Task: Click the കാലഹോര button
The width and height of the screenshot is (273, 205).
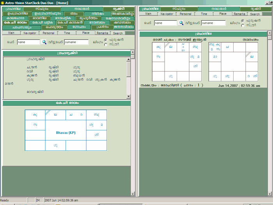Action: 15,18
